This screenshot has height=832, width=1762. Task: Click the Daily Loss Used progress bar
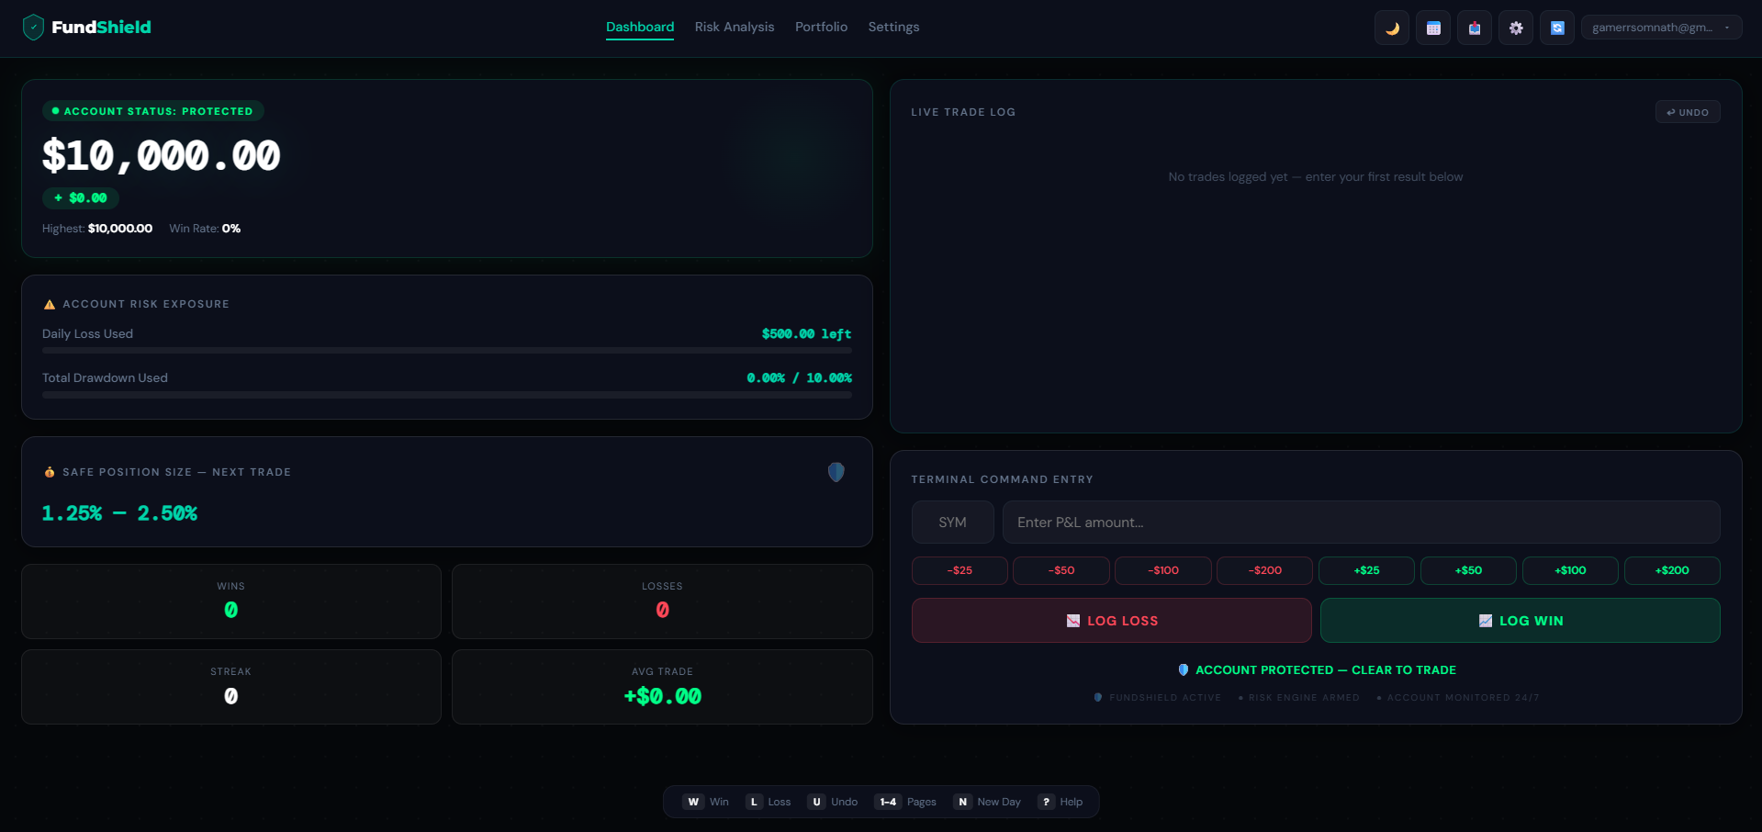click(x=446, y=350)
